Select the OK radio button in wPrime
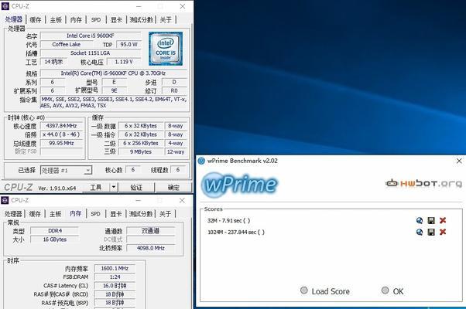Screen dimensions: 466x309 [385, 290]
